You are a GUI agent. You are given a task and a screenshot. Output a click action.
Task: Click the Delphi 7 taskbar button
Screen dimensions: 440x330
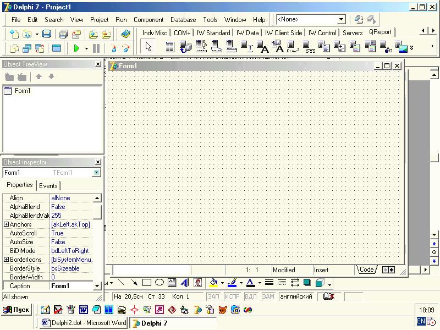pos(173,323)
